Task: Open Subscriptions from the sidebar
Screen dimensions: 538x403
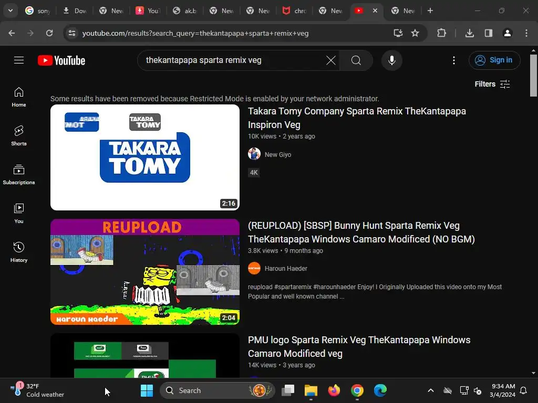Action: (19, 174)
